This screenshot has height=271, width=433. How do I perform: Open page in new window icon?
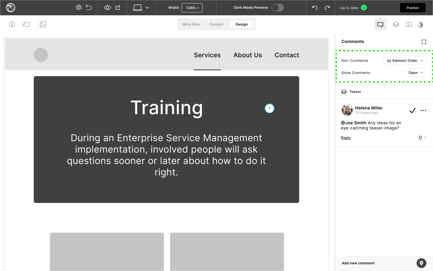click(118, 8)
